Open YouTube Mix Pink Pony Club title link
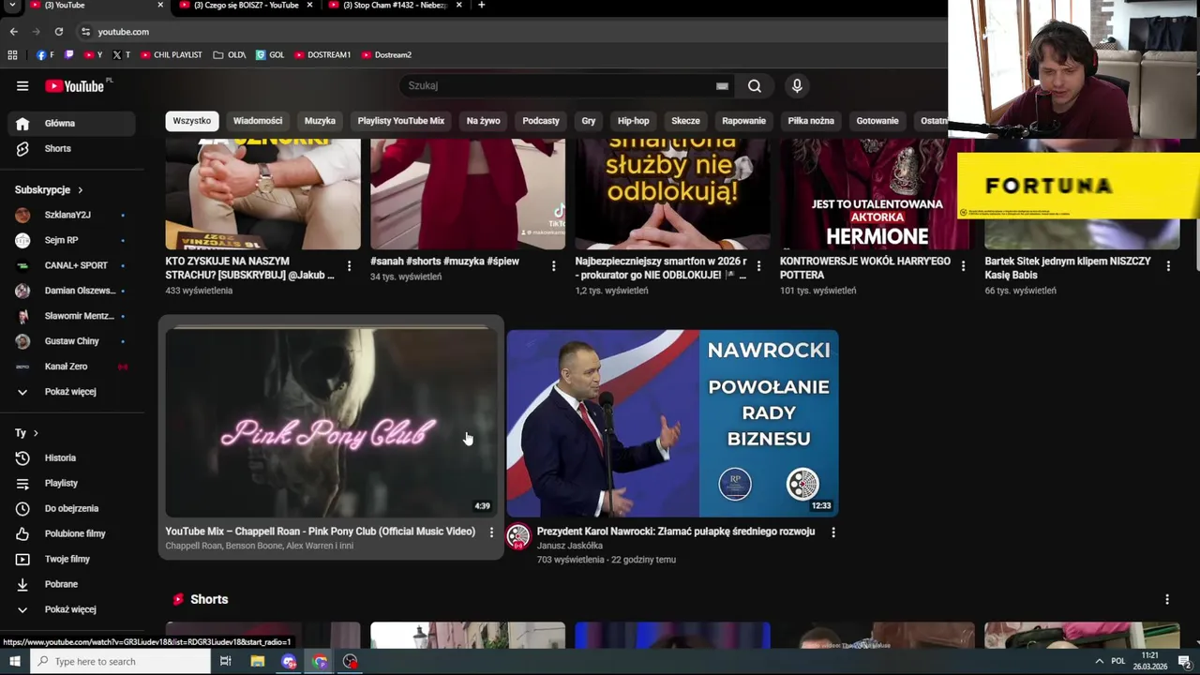The image size is (1200, 675). coord(321,532)
